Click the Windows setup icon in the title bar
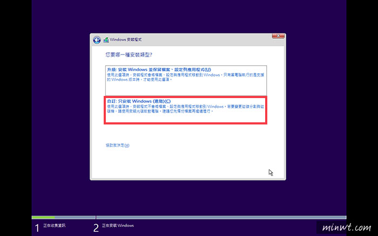 tap(106, 40)
